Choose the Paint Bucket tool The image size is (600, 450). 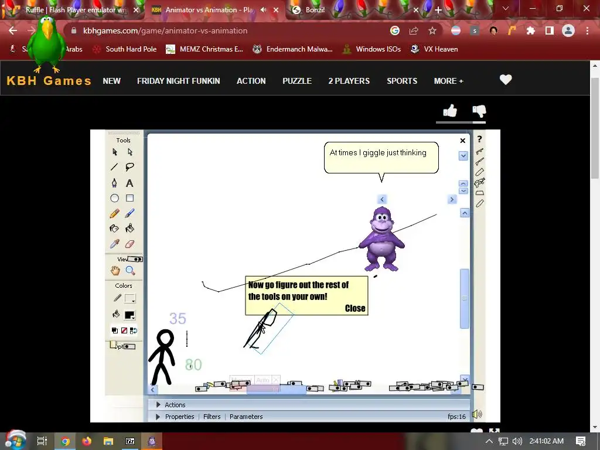point(129,229)
